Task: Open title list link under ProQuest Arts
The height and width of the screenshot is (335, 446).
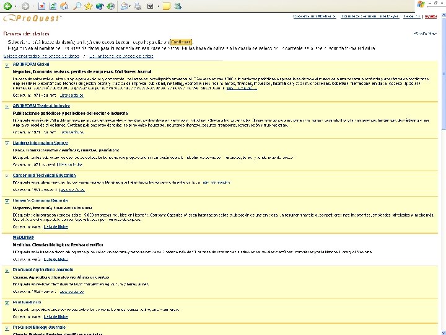Action: pos(56,317)
